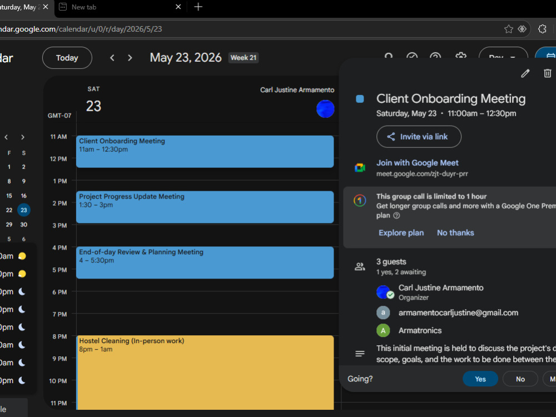Click the browser address bar URL
Viewport: 556px width, 417px height.
pyautogui.click(x=81, y=29)
